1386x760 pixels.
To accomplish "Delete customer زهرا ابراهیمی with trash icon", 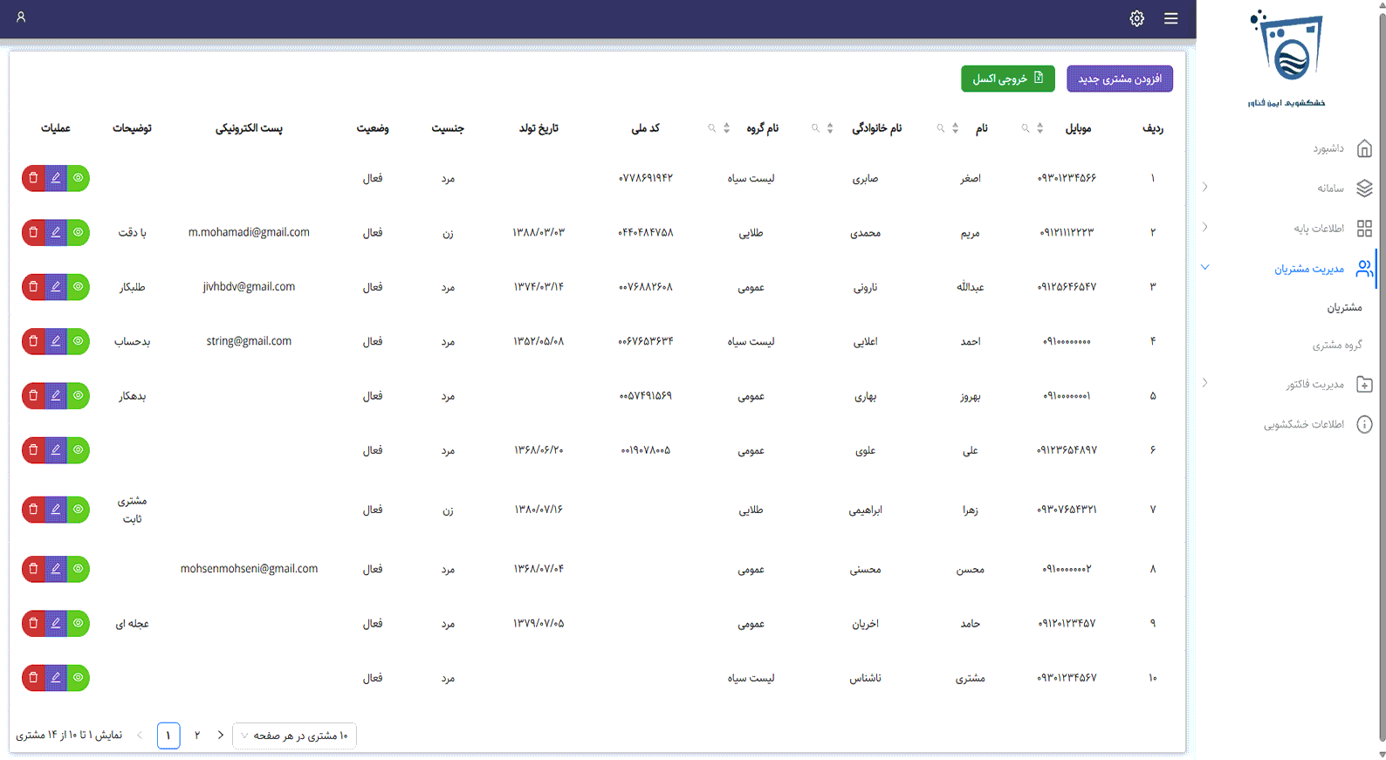I will (x=33, y=510).
